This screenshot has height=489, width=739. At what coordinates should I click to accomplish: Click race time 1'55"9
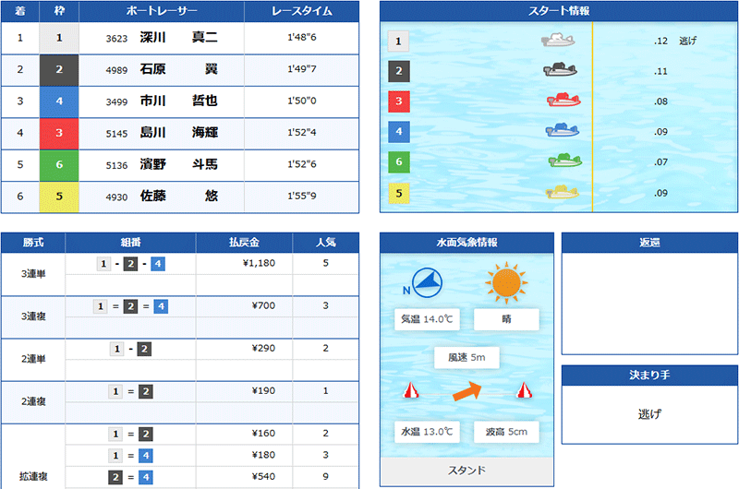coord(302,196)
